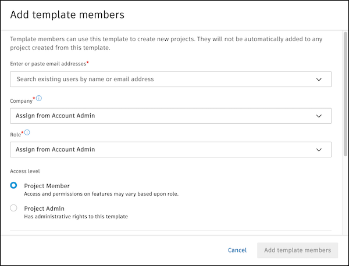The height and width of the screenshot is (266, 349).
Task: Cancel adding template members
Action: pos(237,250)
